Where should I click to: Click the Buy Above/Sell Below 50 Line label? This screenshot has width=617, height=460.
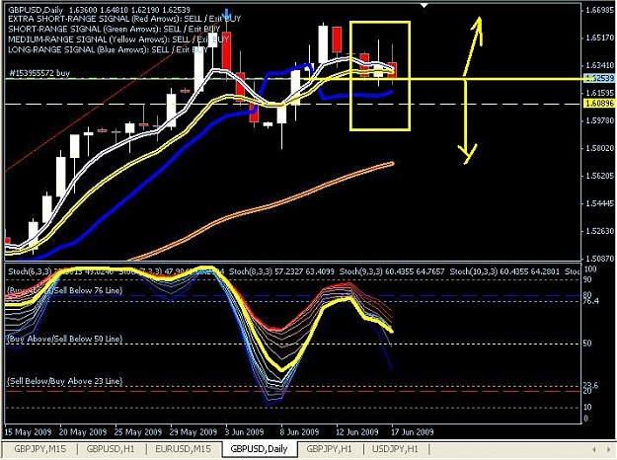tap(65, 339)
